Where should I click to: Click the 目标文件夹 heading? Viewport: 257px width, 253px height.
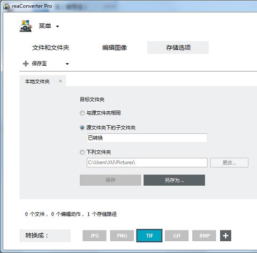(x=92, y=99)
